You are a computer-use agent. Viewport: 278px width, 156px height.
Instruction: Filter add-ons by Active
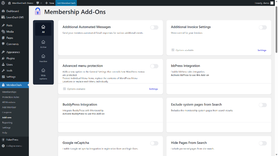pos(43,44)
